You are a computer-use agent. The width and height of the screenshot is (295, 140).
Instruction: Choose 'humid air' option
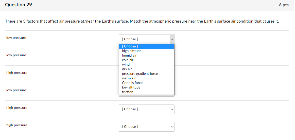[x=129, y=55]
